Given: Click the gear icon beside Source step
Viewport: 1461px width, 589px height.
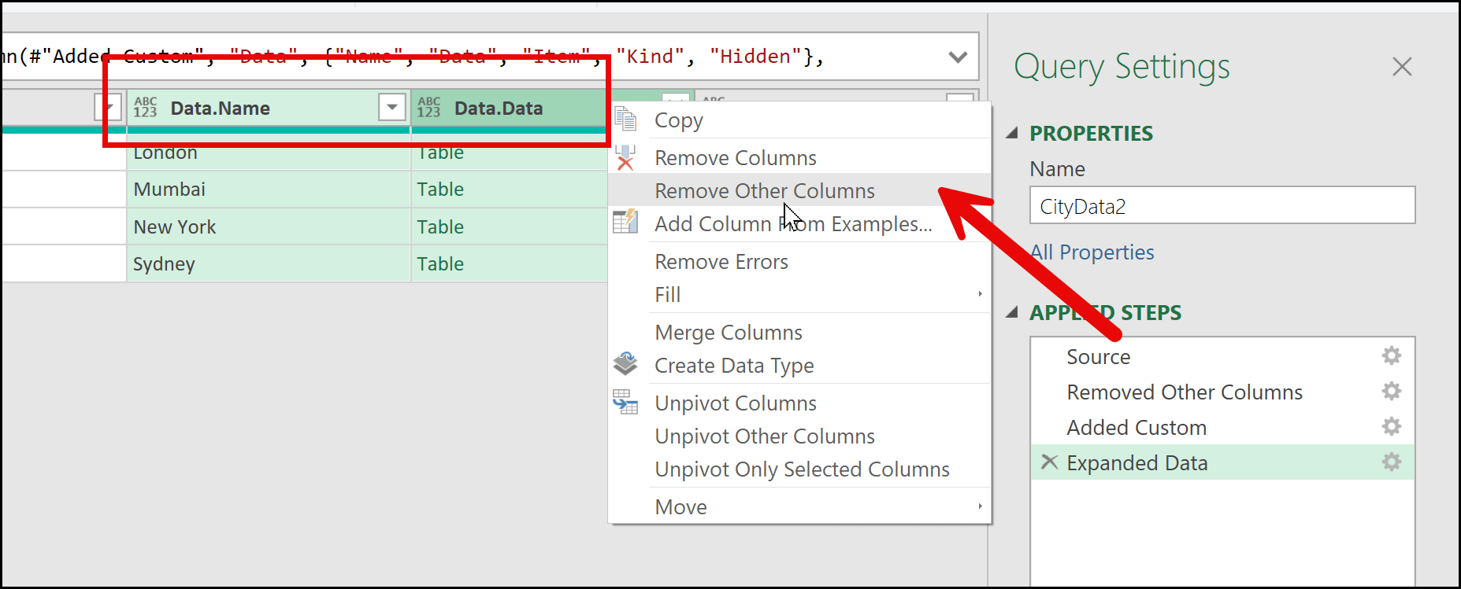Looking at the screenshot, I should [1391, 356].
